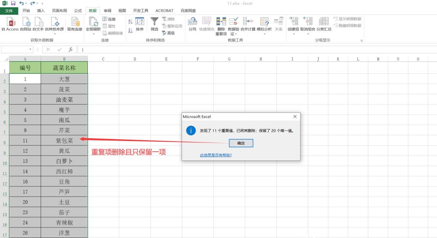Click the 清除 filter button
This screenshot has width=437, height=238.
168,19
